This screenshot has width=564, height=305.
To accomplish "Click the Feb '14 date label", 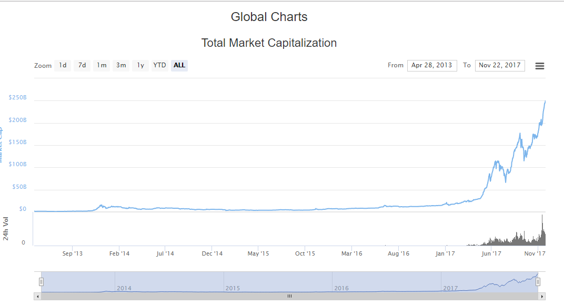I will (x=119, y=253).
